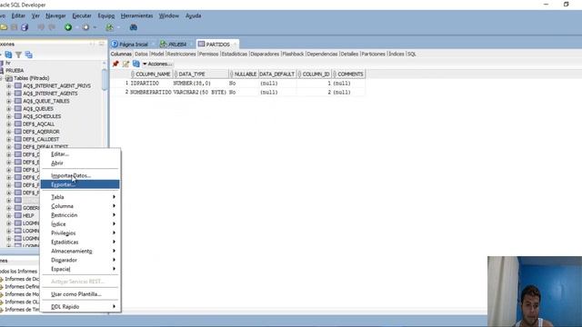Click the AQ$_QUEUES table icon

coord(18,109)
